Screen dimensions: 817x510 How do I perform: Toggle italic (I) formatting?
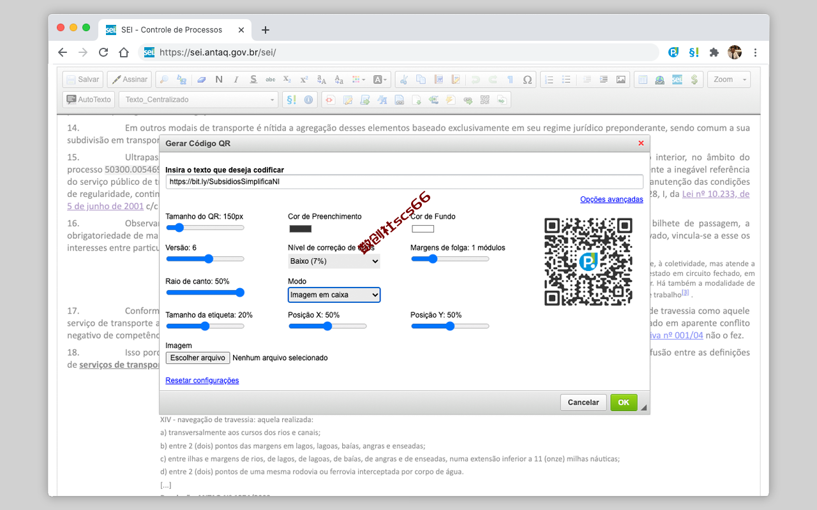pyautogui.click(x=236, y=80)
